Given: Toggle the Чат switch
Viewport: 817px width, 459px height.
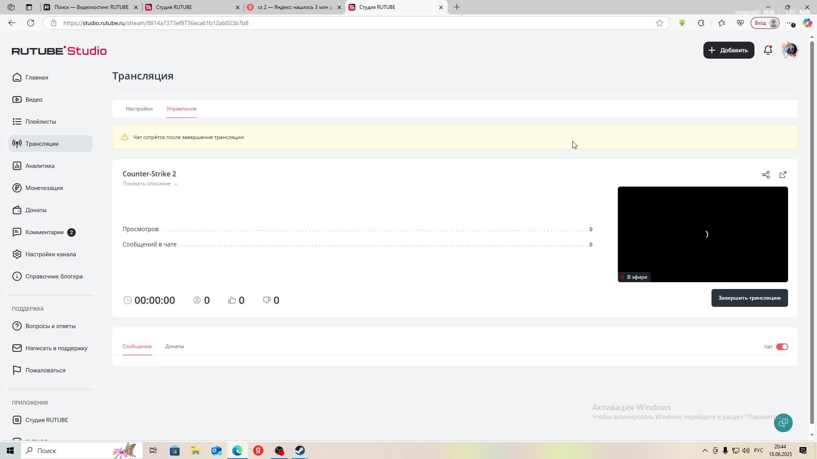Looking at the screenshot, I should [x=782, y=347].
